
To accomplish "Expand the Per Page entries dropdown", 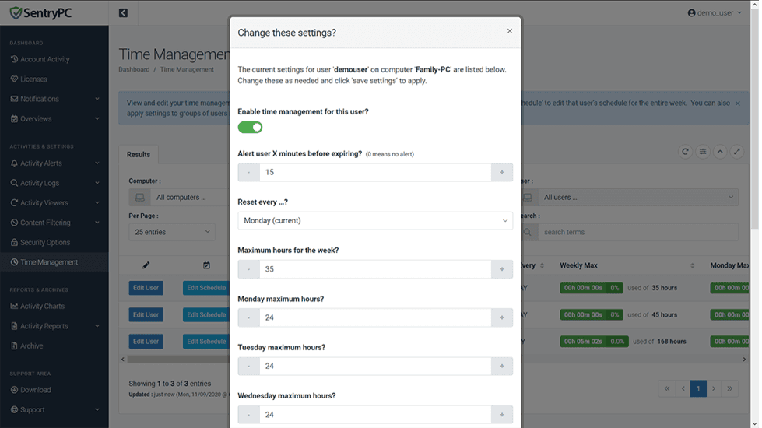I will click(171, 232).
